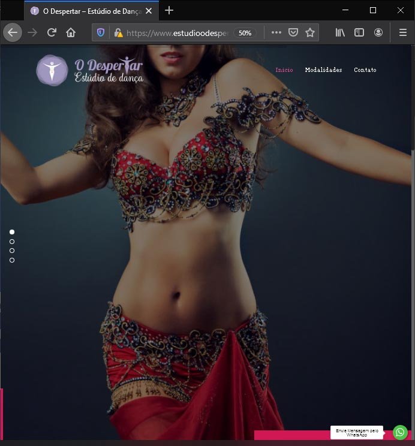Toggle the sidebar view

(x=359, y=33)
